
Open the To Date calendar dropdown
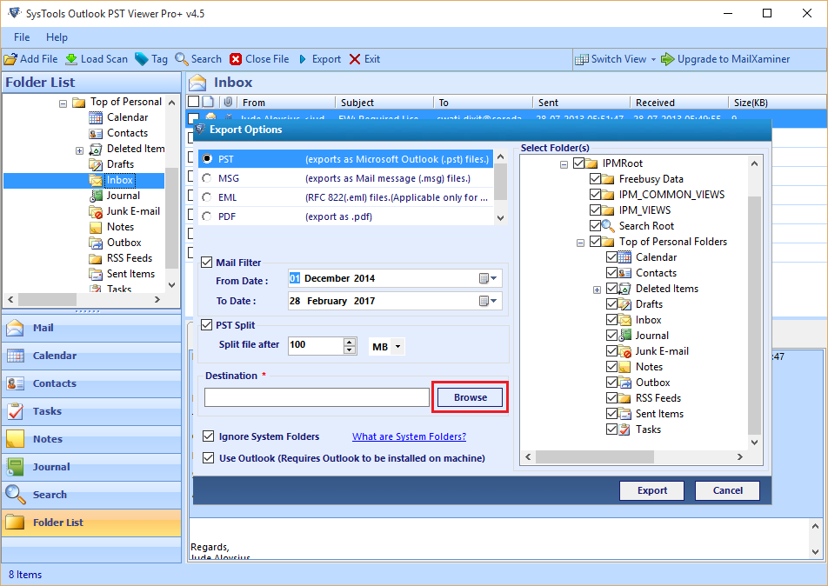tap(489, 301)
